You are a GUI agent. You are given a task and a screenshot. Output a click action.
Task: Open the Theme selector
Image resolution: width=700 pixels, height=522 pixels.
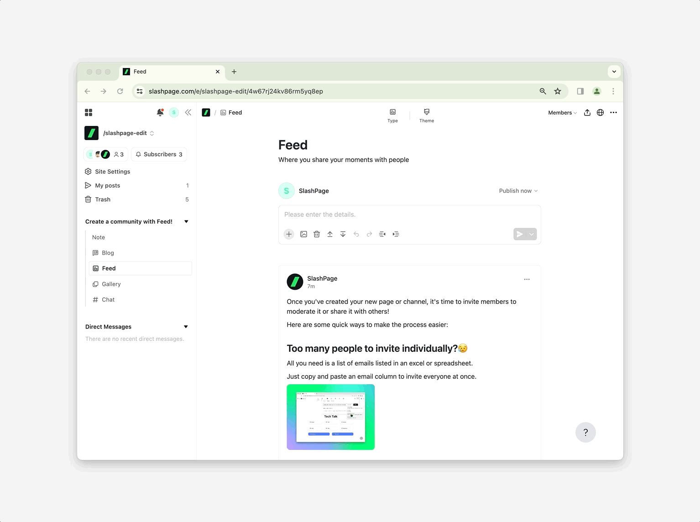point(427,116)
